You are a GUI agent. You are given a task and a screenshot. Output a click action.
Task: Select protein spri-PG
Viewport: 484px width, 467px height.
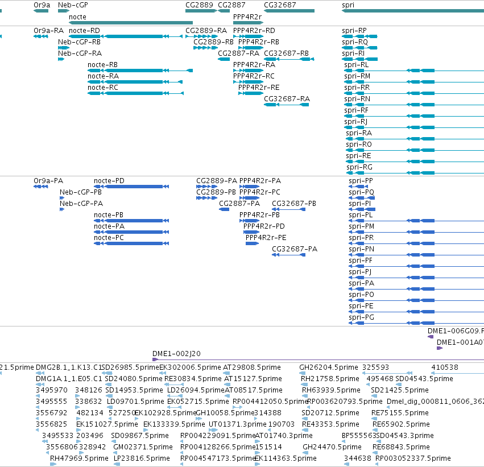416,323
